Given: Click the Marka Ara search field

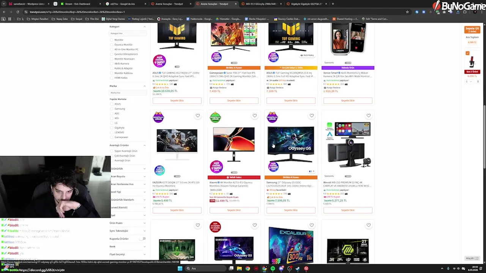Looking at the screenshot, I should point(128,93).
